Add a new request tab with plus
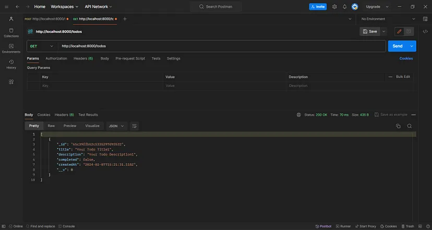Viewport: 432px width, 230px height. click(x=125, y=19)
